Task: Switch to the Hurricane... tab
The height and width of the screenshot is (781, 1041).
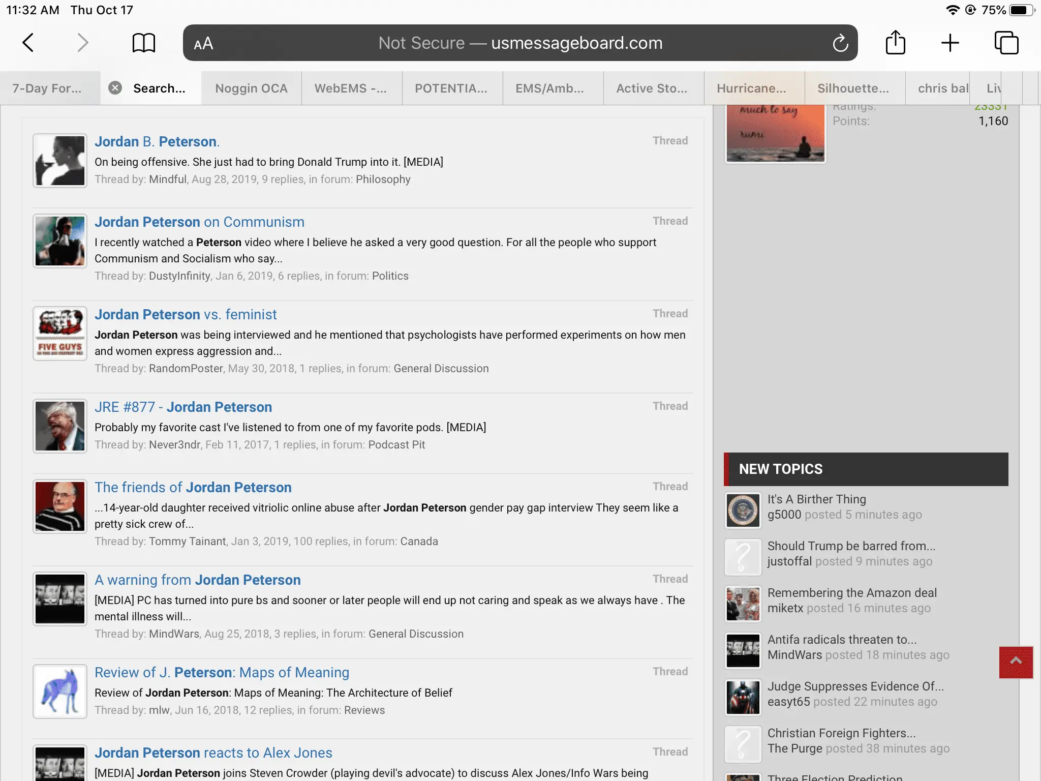Action: pos(754,88)
